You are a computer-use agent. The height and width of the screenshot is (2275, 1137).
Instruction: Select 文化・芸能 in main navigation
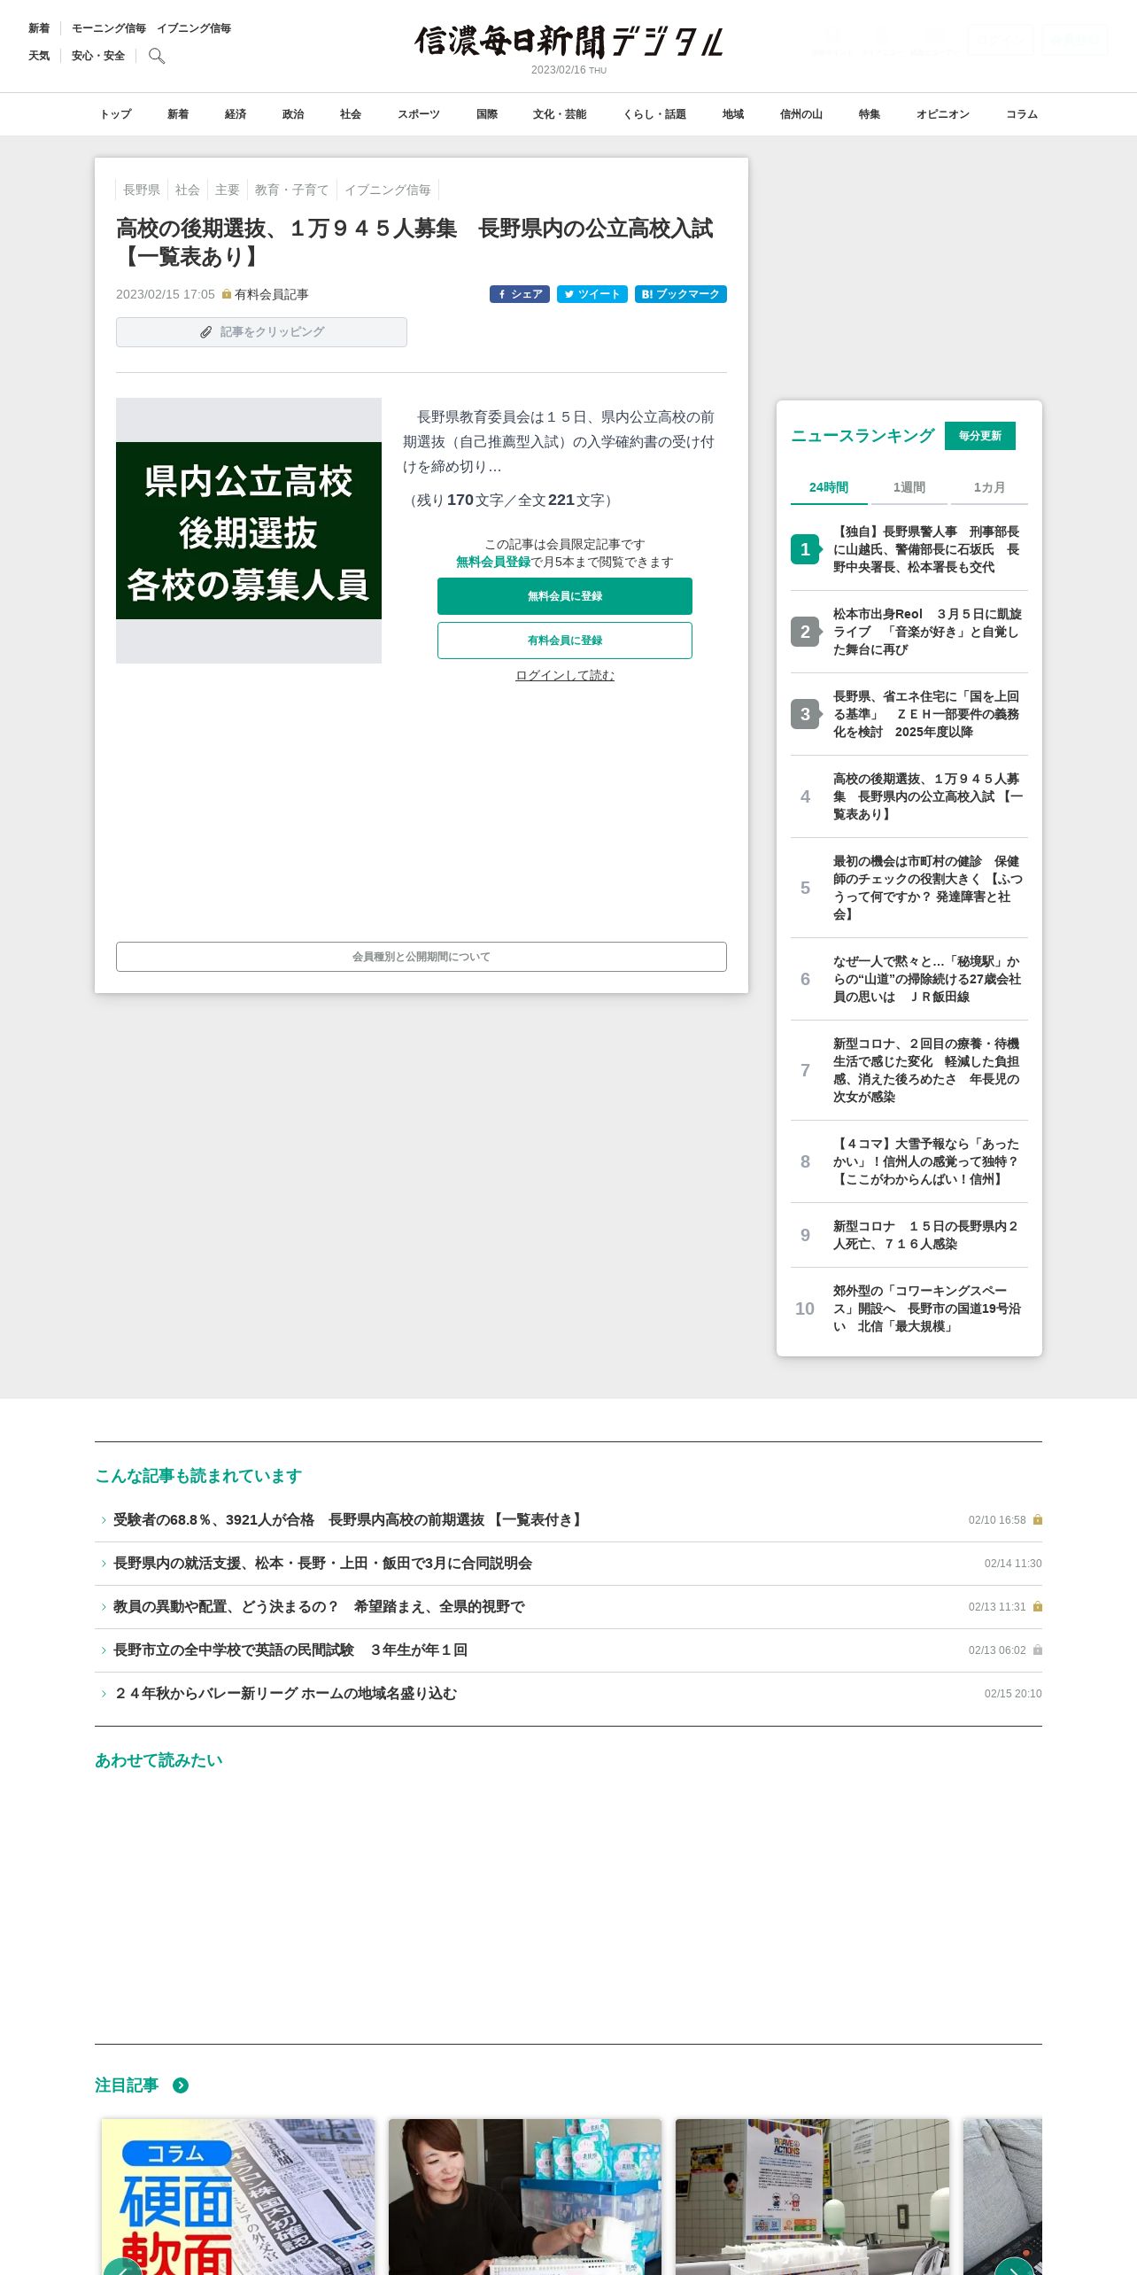(560, 114)
